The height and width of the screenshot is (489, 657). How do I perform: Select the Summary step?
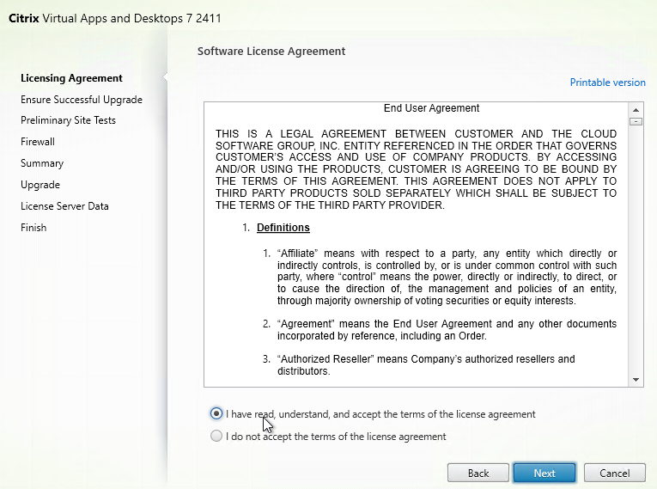[x=42, y=163]
